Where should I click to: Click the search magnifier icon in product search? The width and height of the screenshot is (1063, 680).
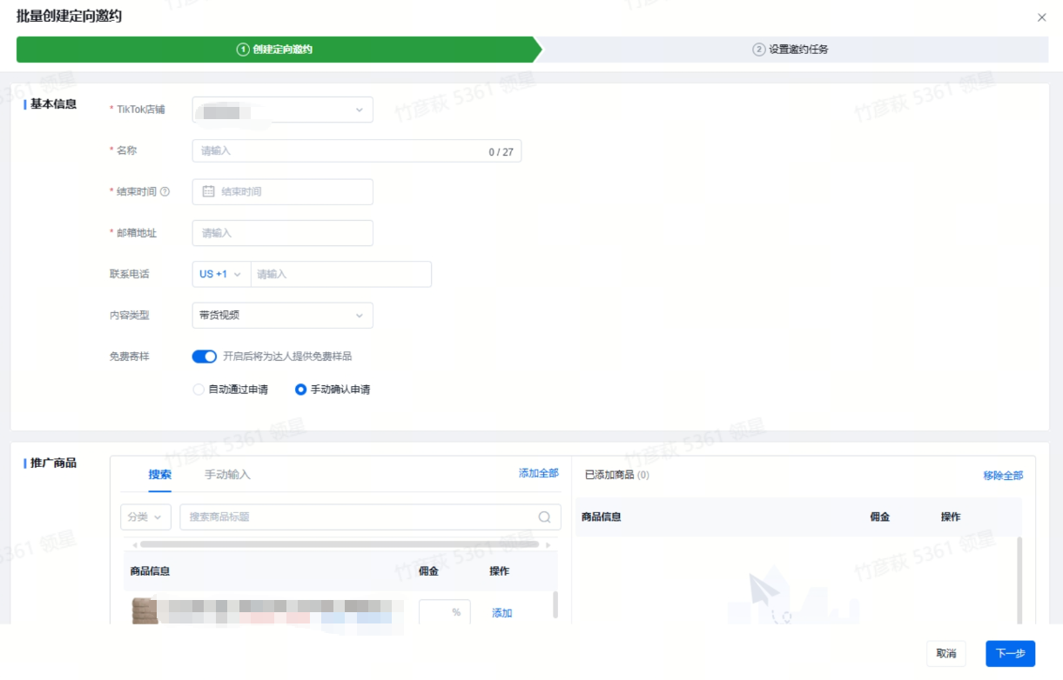(544, 517)
